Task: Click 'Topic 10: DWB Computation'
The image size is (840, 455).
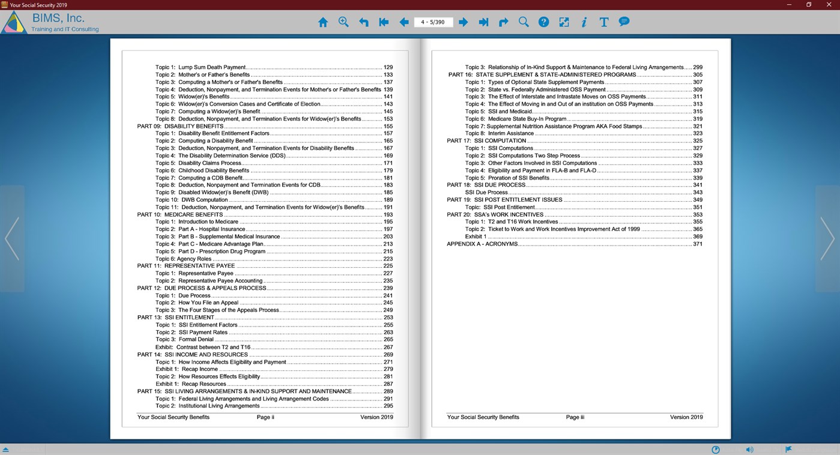Action: coord(274,200)
